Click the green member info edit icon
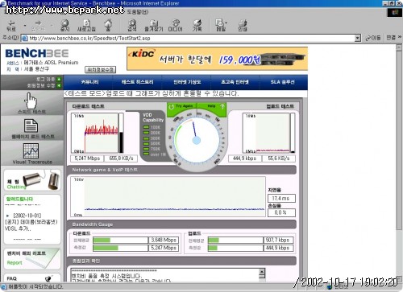Viewport: 403px width, 292px height. click(x=59, y=85)
